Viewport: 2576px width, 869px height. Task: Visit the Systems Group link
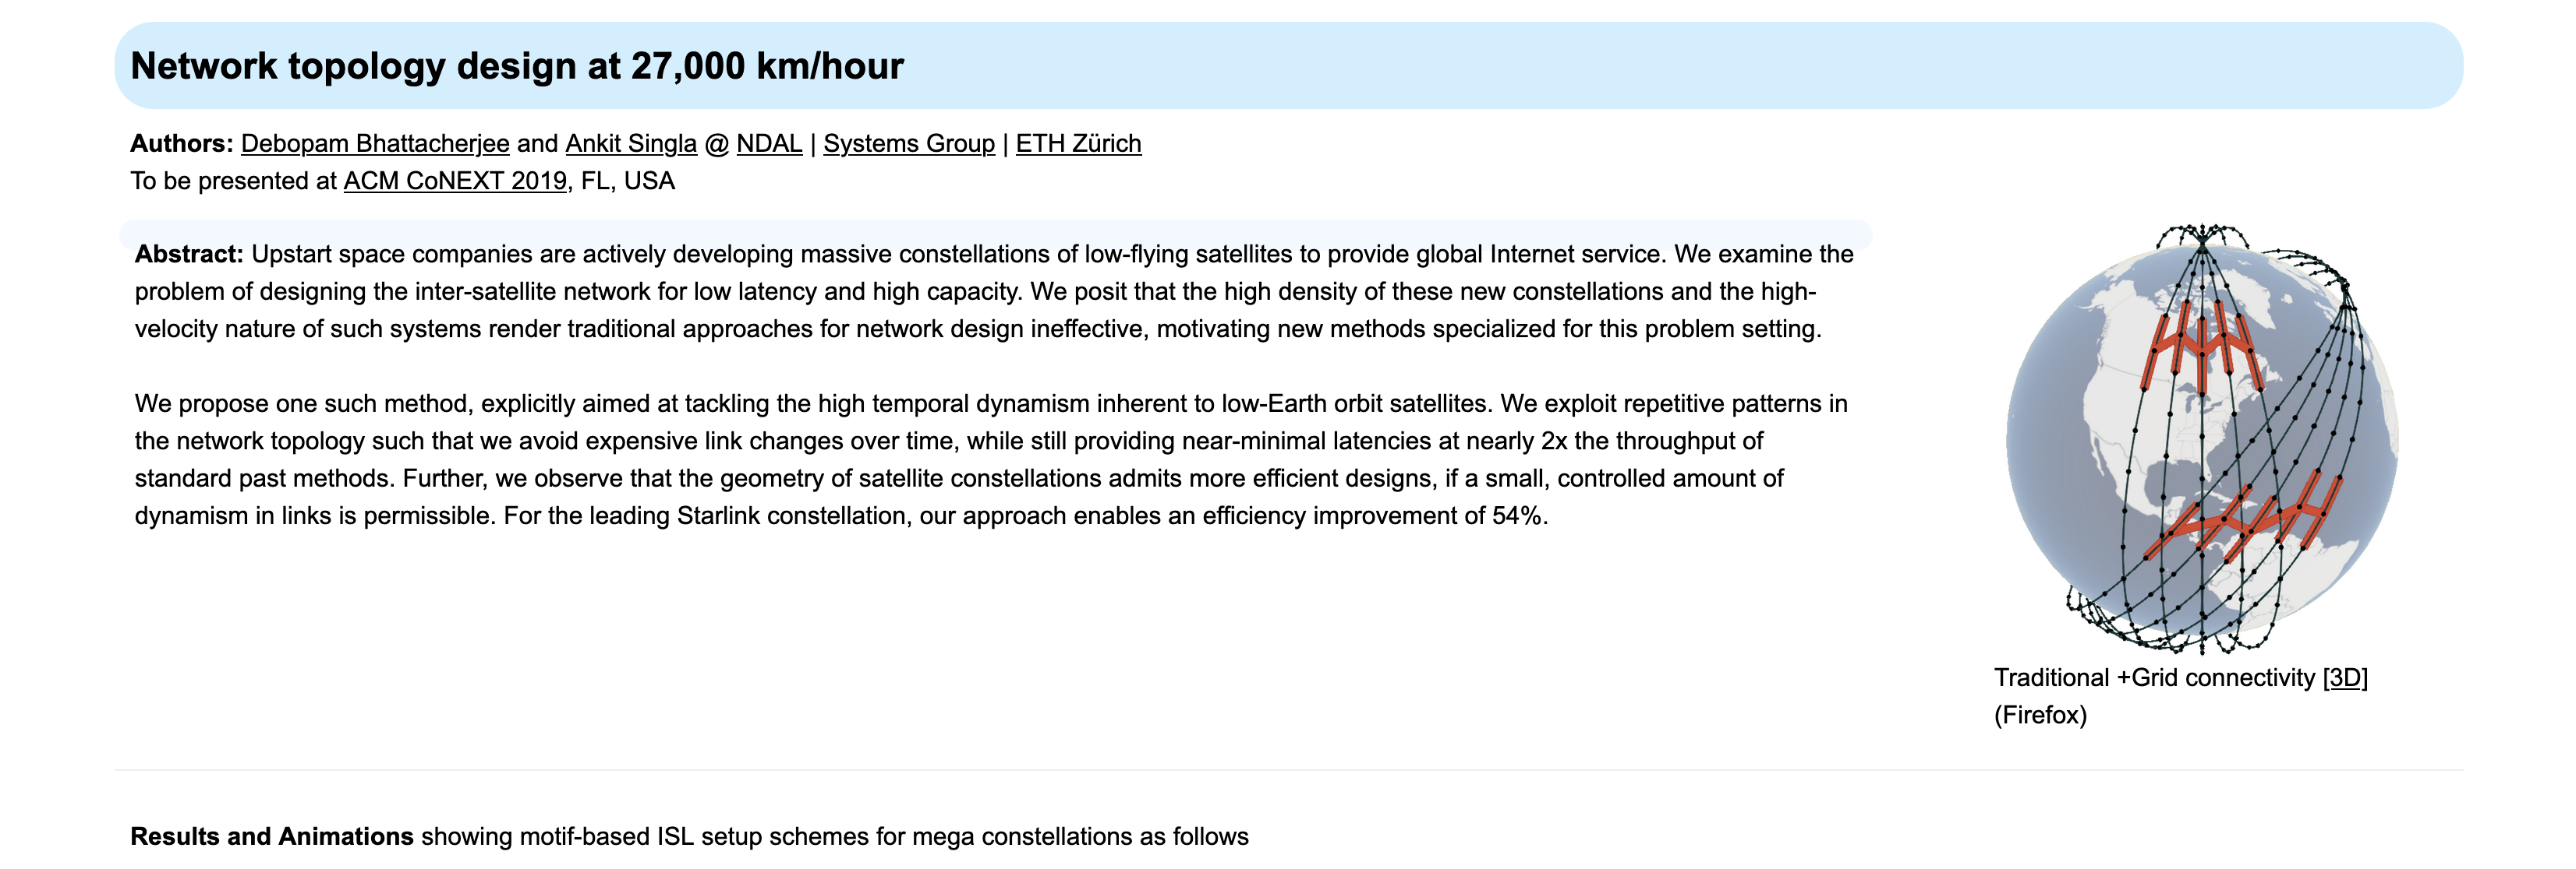point(909,144)
